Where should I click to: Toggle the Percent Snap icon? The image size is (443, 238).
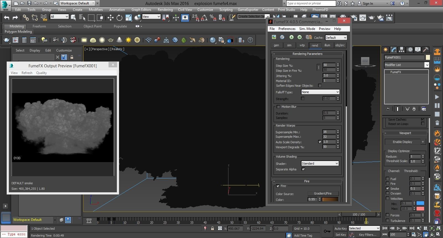[213, 18]
